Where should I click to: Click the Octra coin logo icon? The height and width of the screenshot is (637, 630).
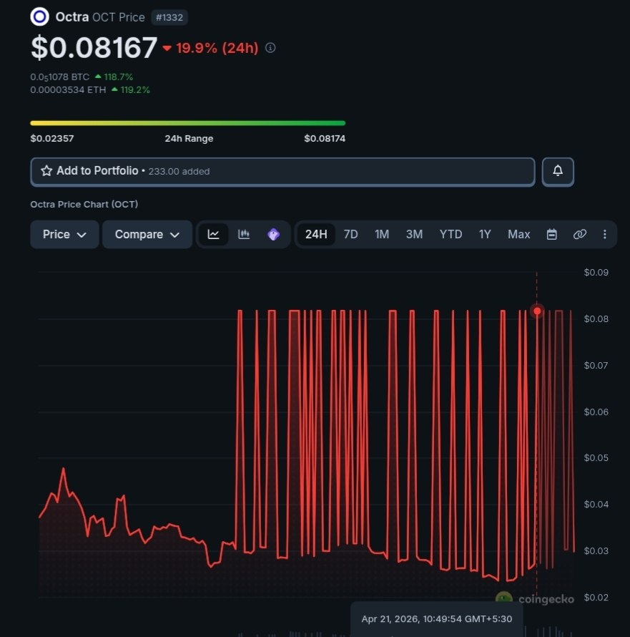[x=40, y=16]
